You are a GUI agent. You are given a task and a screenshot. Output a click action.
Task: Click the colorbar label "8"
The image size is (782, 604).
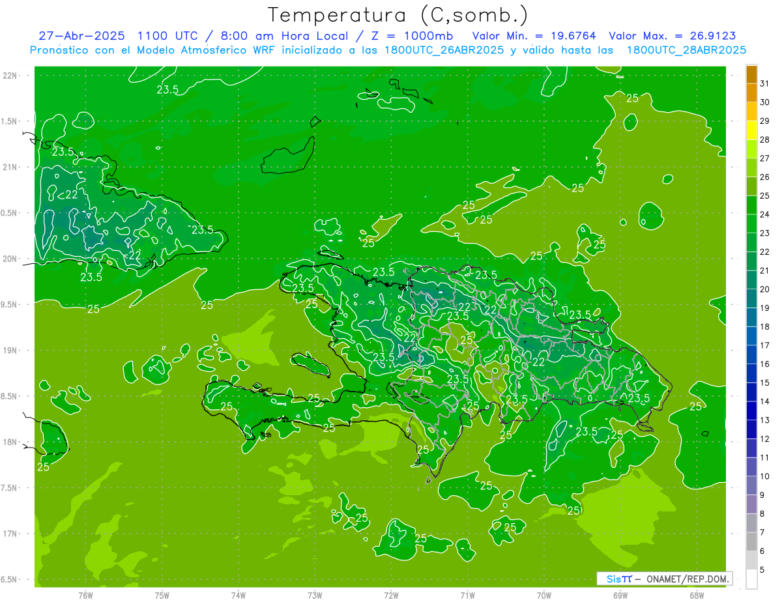pyautogui.click(x=762, y=513)
